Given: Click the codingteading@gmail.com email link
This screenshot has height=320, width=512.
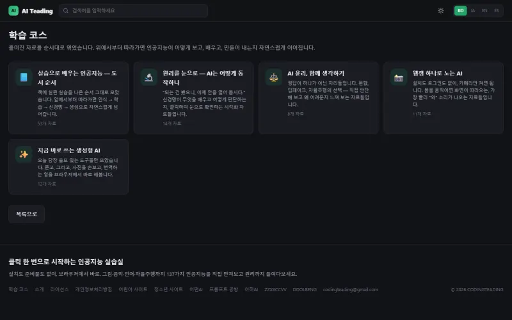Looking at the screenshot, I should pos(350,289).
